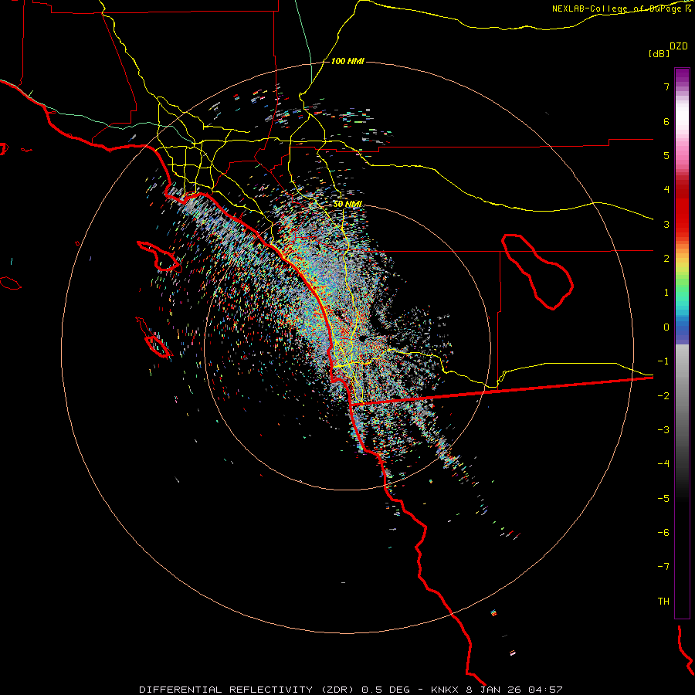Click the 1 value on color scale

pos(666,293)
